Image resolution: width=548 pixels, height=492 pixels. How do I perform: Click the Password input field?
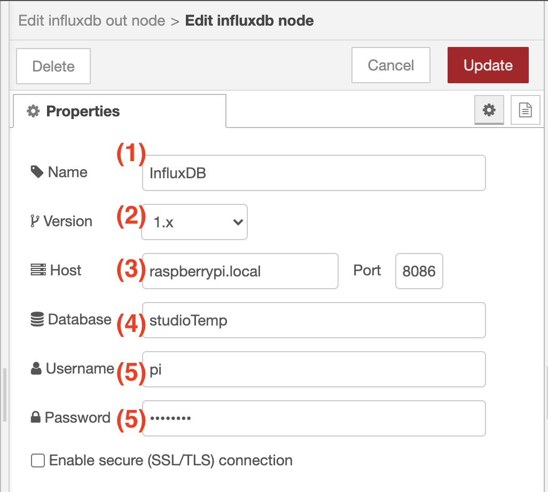click(314, 418)
